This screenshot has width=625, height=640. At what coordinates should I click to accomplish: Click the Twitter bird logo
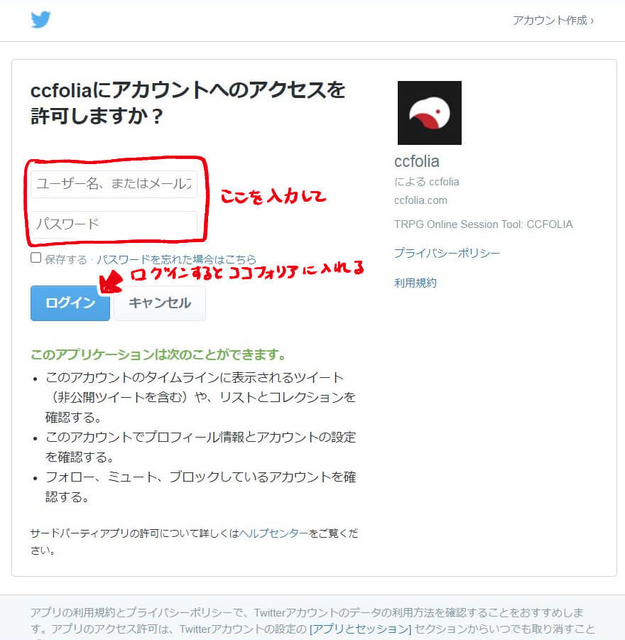pyautogui.click(x=40, y=19)
